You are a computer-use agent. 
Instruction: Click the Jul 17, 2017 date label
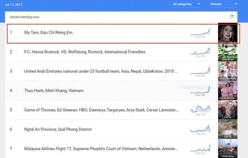pos(14,4)
